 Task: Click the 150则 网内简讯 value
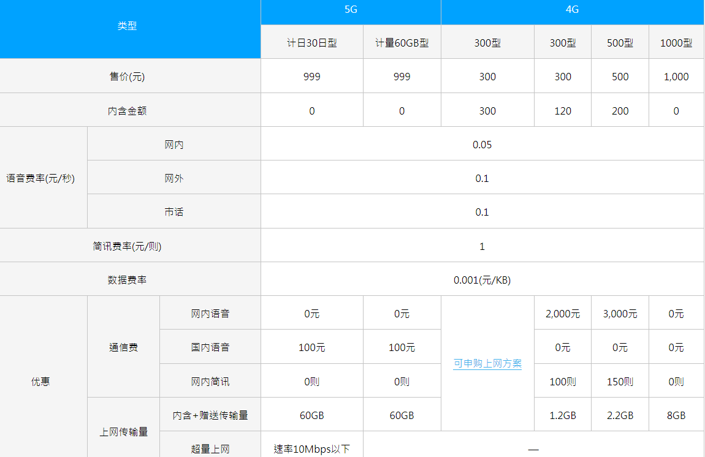(x=620, y=382)
